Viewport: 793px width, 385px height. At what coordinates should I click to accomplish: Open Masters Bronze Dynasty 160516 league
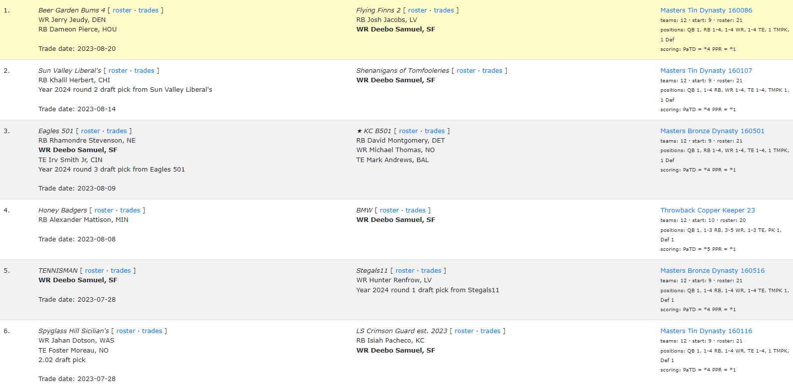coord(712,270)
